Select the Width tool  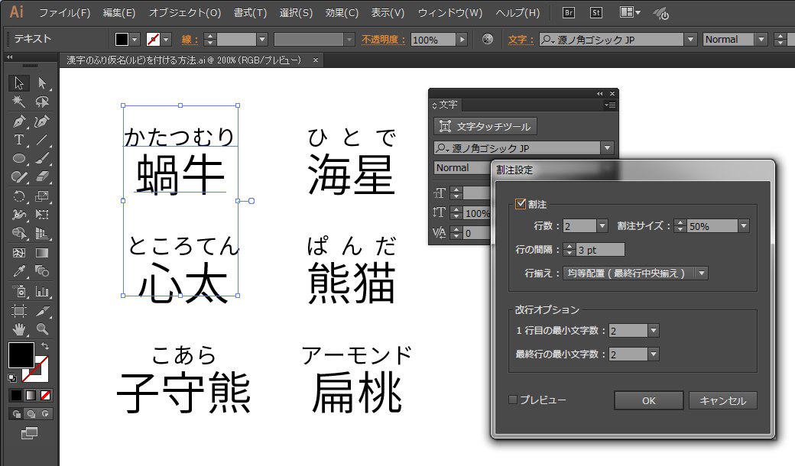(x=19, y=215)
